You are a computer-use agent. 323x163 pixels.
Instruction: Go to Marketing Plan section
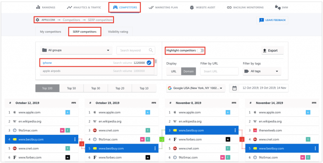163,8
